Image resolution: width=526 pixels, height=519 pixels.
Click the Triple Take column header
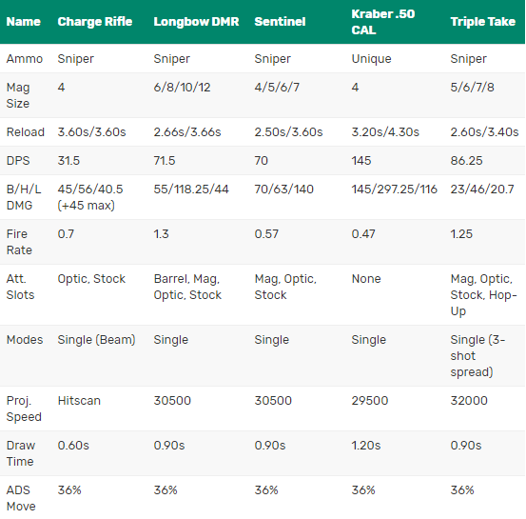(x=483, y=22)
